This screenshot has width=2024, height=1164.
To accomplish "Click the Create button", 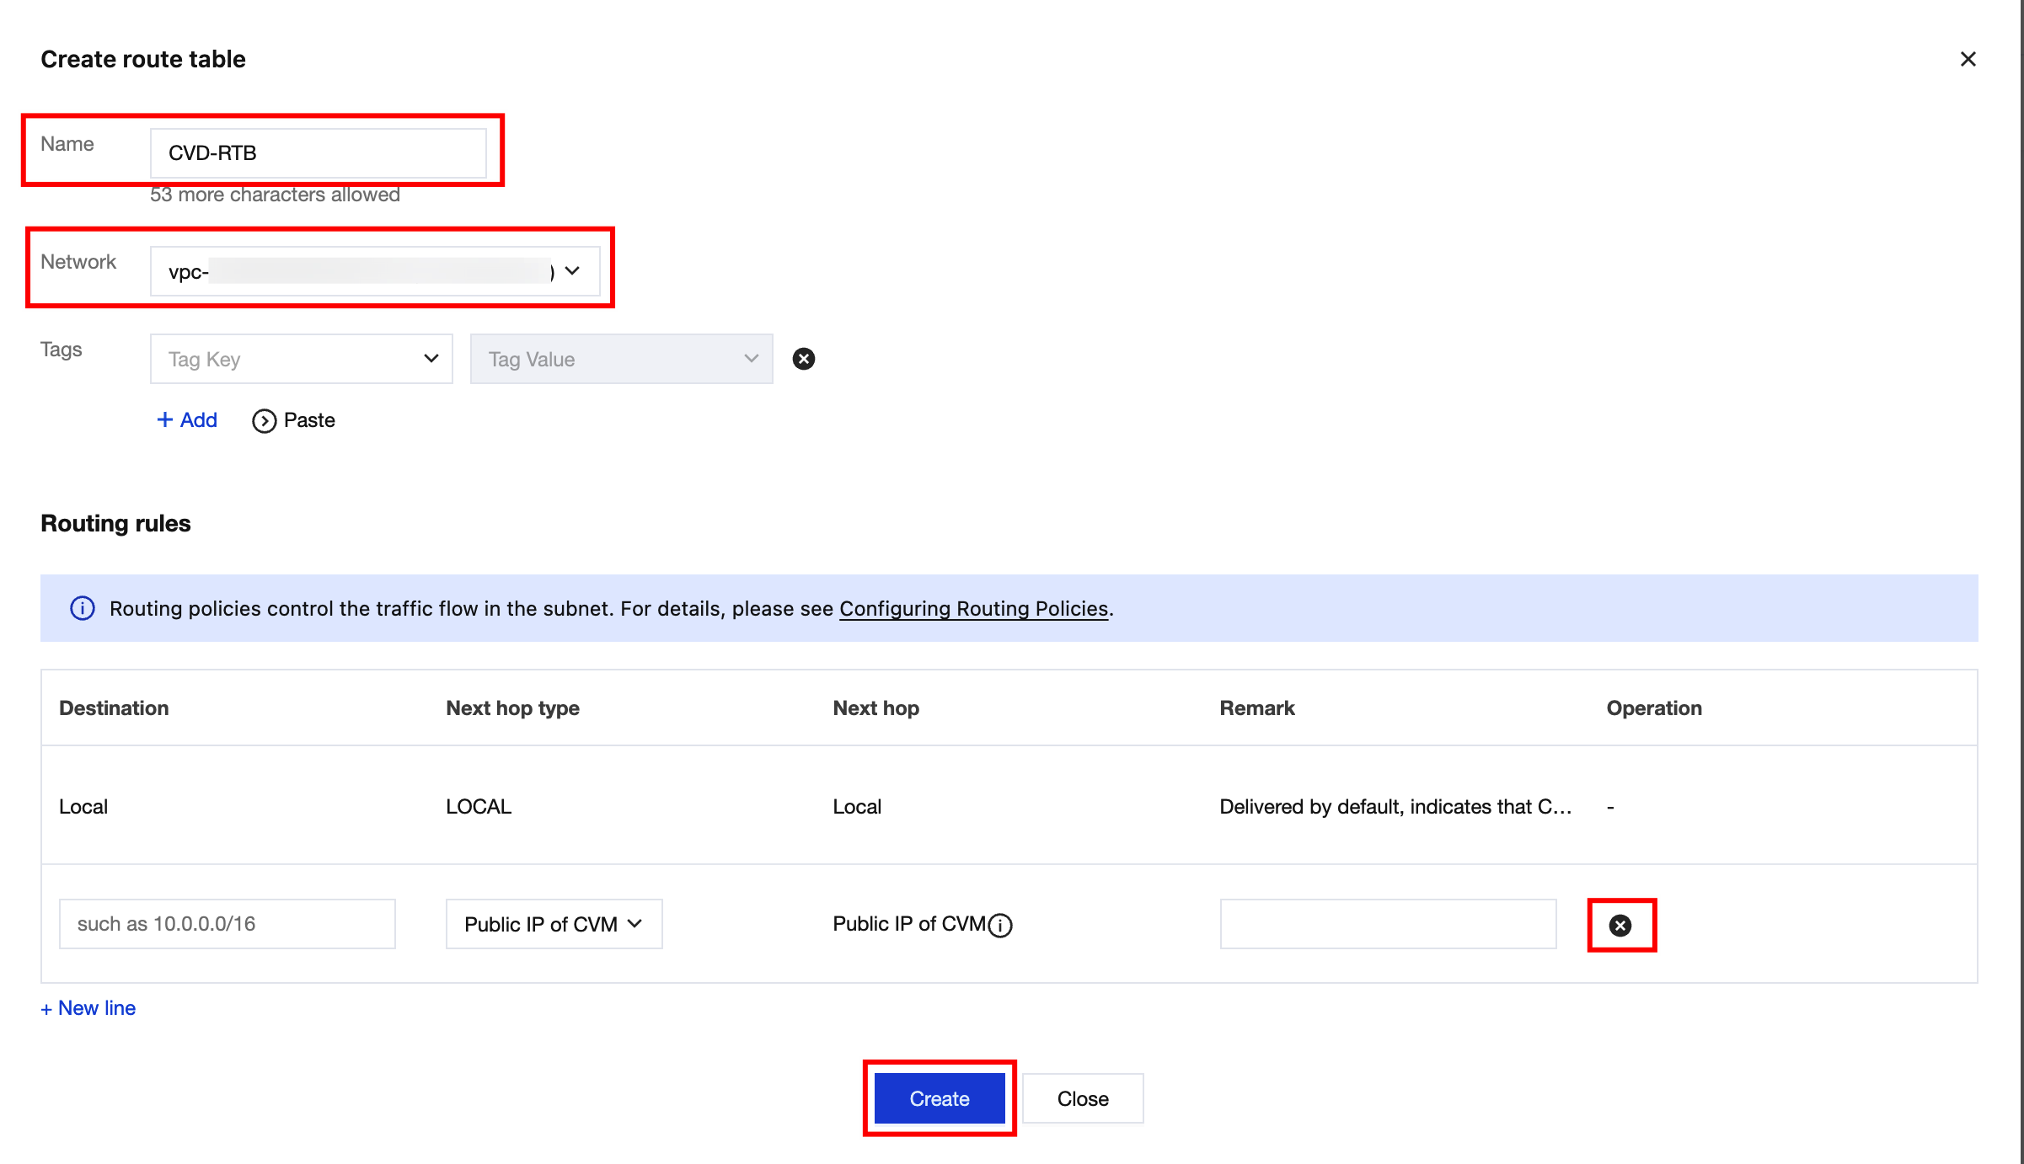I will coord(939,1098).
